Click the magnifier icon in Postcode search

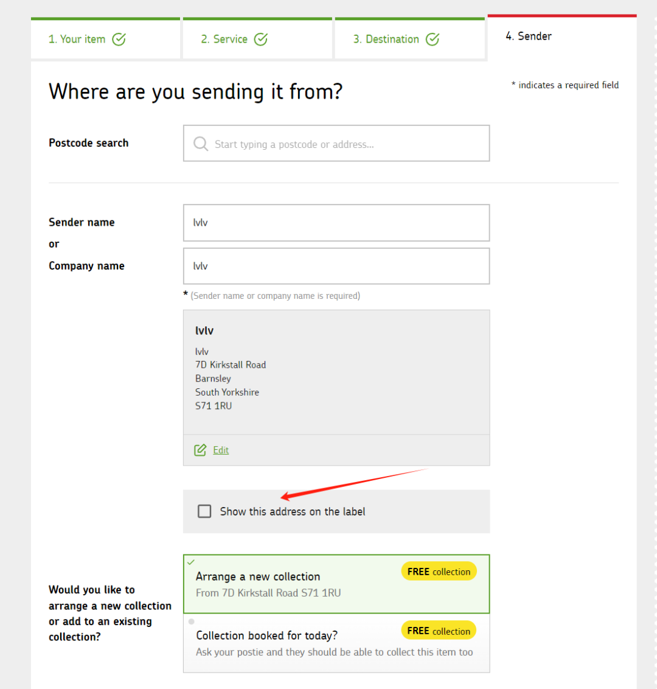coord(201,144)
